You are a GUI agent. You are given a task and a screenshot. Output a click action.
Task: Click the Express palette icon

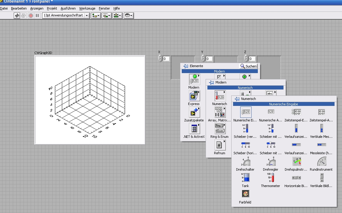tap(194, 96)
